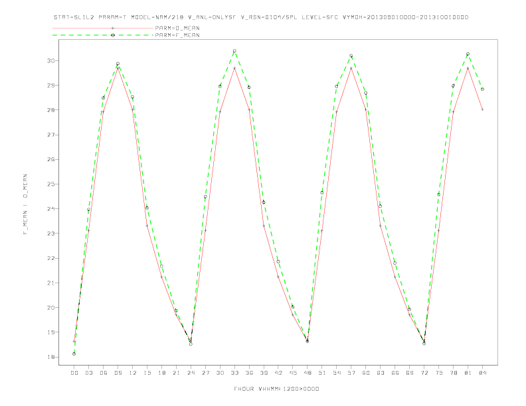
Task: Click the F_MEAN circle marker at hour 51
Action: 322,192
